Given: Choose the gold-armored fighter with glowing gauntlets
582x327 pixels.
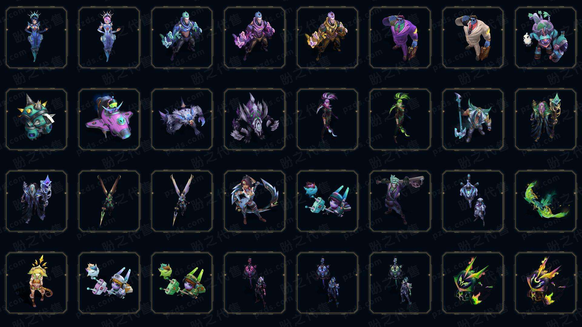Looking at the screenshot, I should tap(327, 38).
